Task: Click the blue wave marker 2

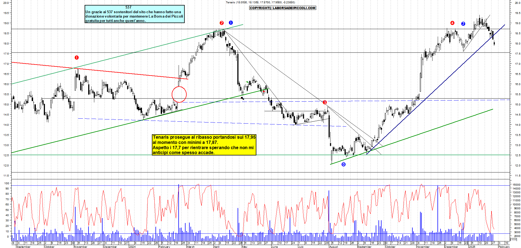Action: pos(463,24)
